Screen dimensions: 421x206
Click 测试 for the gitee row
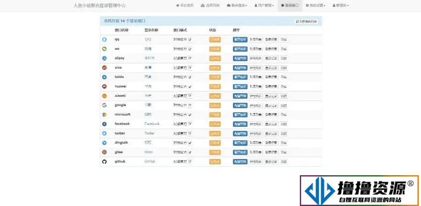pyautogui.click(x=283, y=152)
